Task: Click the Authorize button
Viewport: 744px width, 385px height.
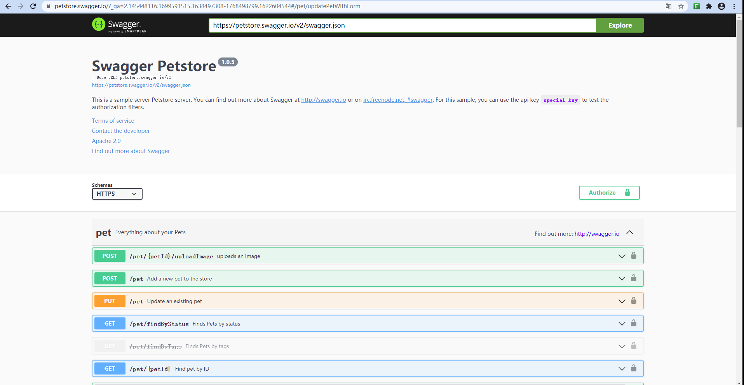Action: (609, 193)
